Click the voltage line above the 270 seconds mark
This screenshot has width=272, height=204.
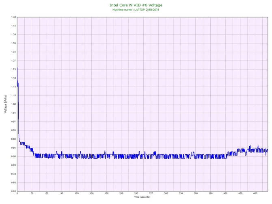click(151, 155)
